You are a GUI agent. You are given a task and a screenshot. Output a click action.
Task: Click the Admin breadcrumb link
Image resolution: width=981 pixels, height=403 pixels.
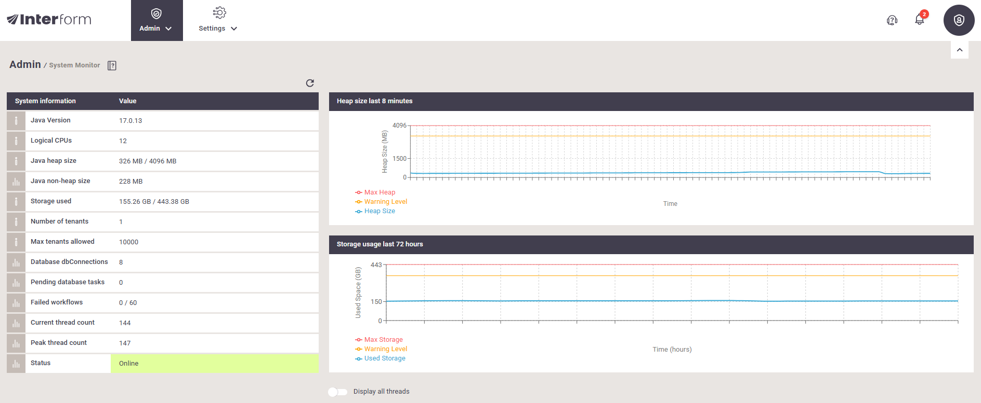(x=25, y=64)
